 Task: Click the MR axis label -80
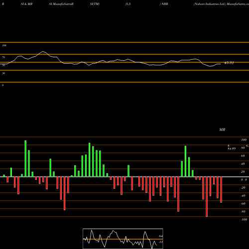click(243, 212)
